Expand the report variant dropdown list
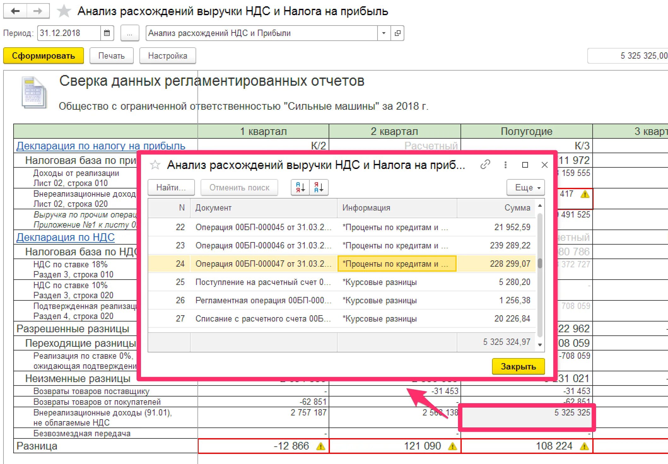 click(x=384, y=33)
